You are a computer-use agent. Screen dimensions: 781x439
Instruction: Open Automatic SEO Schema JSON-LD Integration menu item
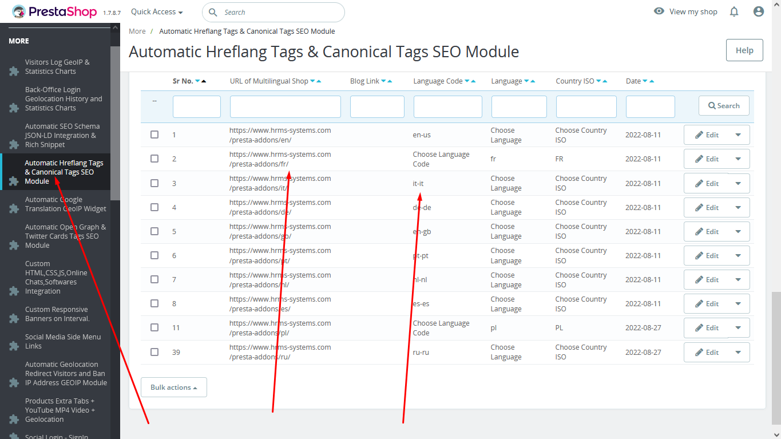pos(62,136)
